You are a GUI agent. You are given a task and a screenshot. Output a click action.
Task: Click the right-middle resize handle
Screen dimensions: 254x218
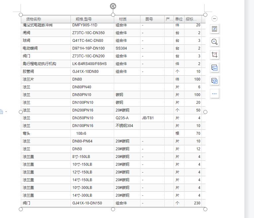(205, 112)
